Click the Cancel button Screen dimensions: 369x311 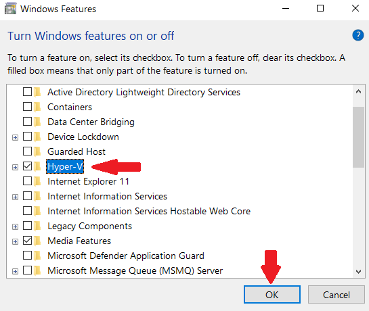[337, 295]
